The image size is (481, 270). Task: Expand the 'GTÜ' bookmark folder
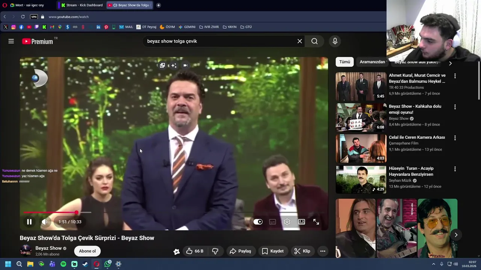(x=246, y=27)
